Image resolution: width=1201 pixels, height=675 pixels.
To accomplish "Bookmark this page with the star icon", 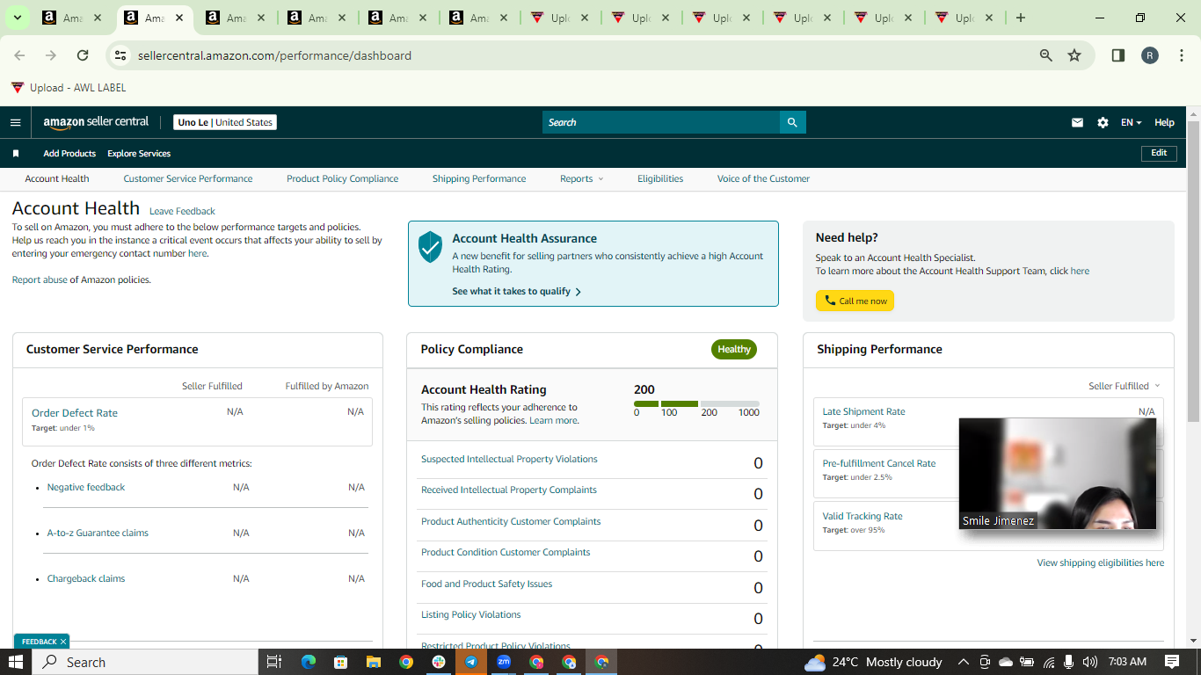I will pos(1074,55).
